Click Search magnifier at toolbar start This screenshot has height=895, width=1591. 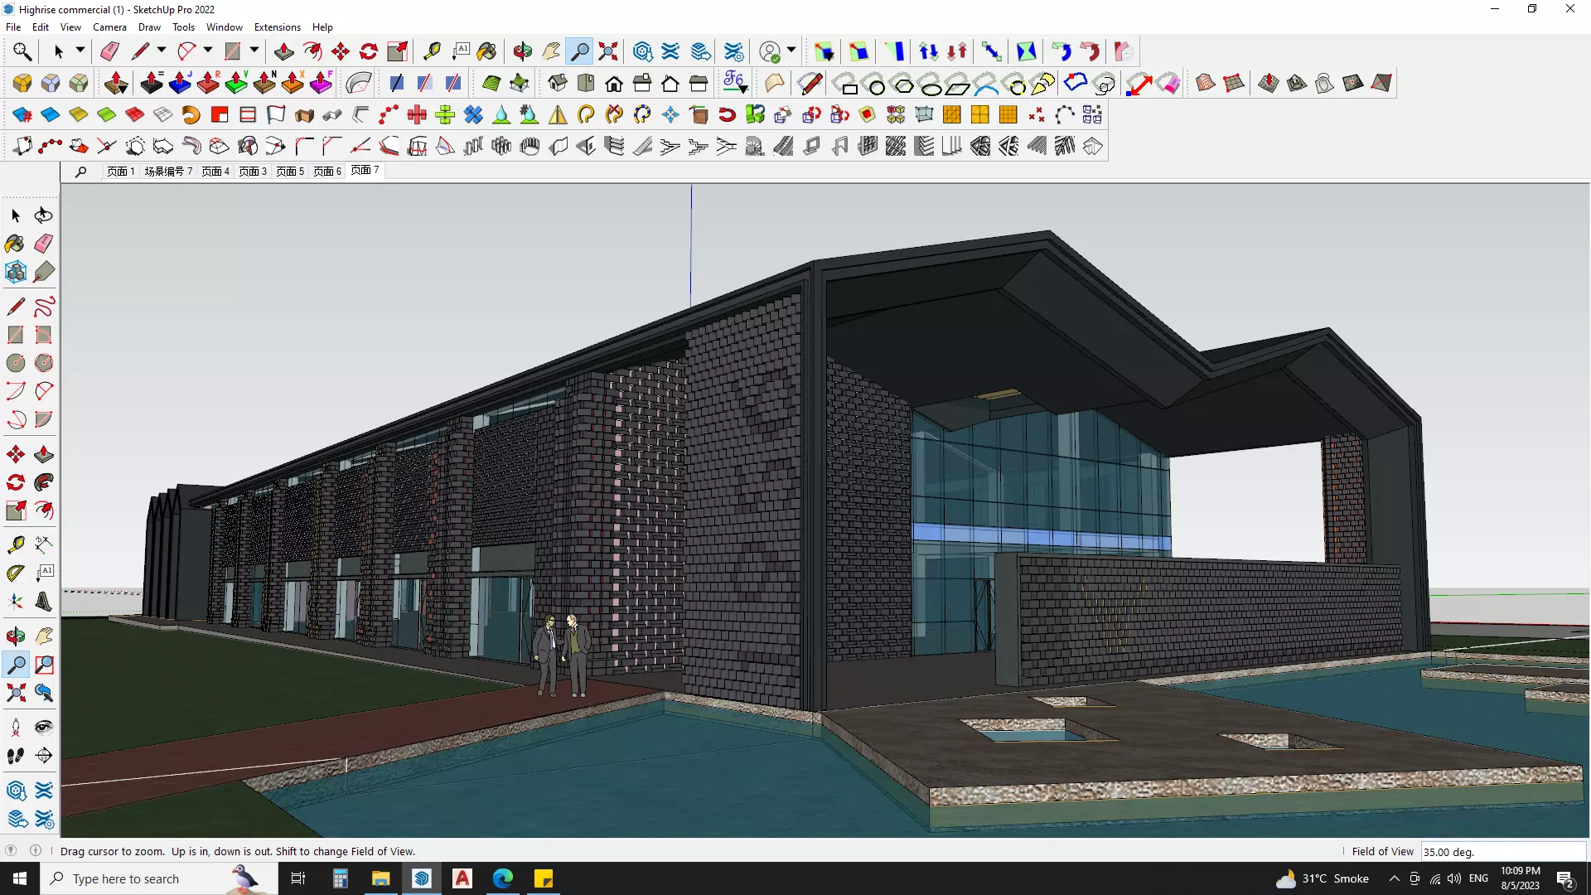point(22,51)
